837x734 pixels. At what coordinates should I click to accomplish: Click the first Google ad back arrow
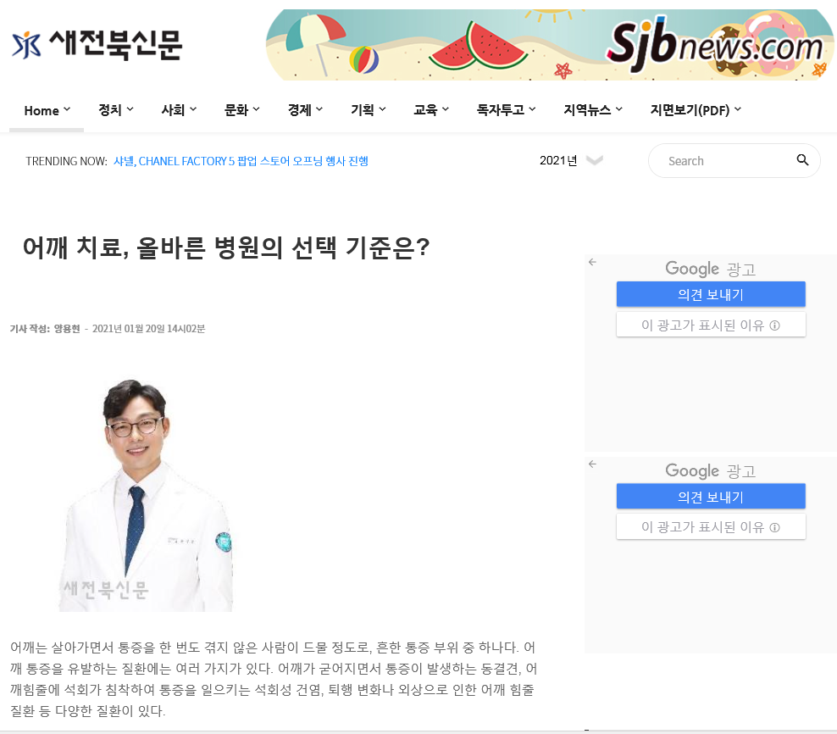(592, 262)
